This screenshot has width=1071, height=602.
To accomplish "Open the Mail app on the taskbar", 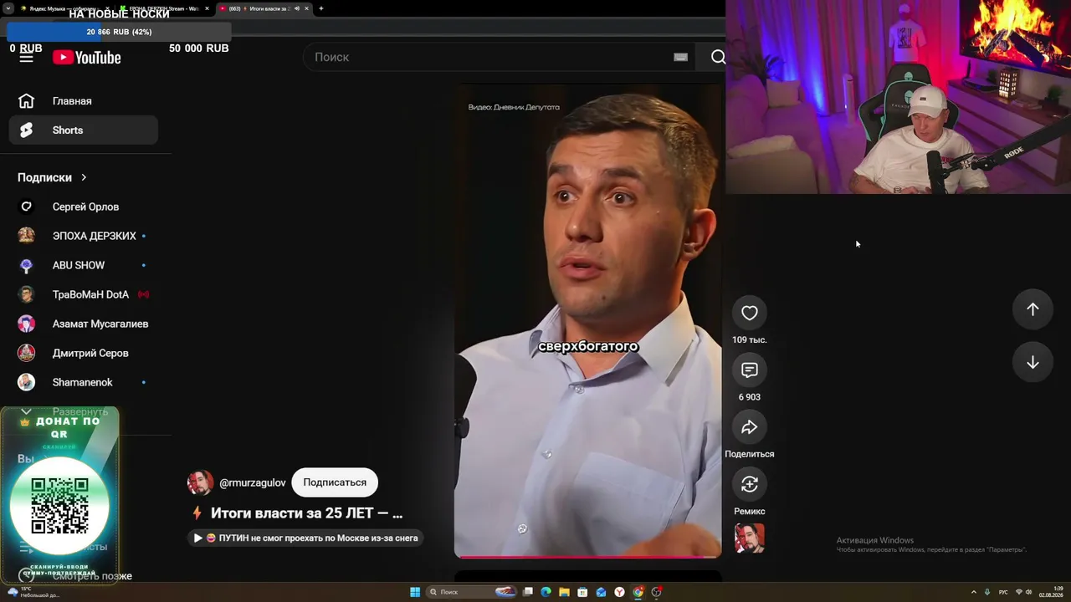I will click(x=602, y=592).
